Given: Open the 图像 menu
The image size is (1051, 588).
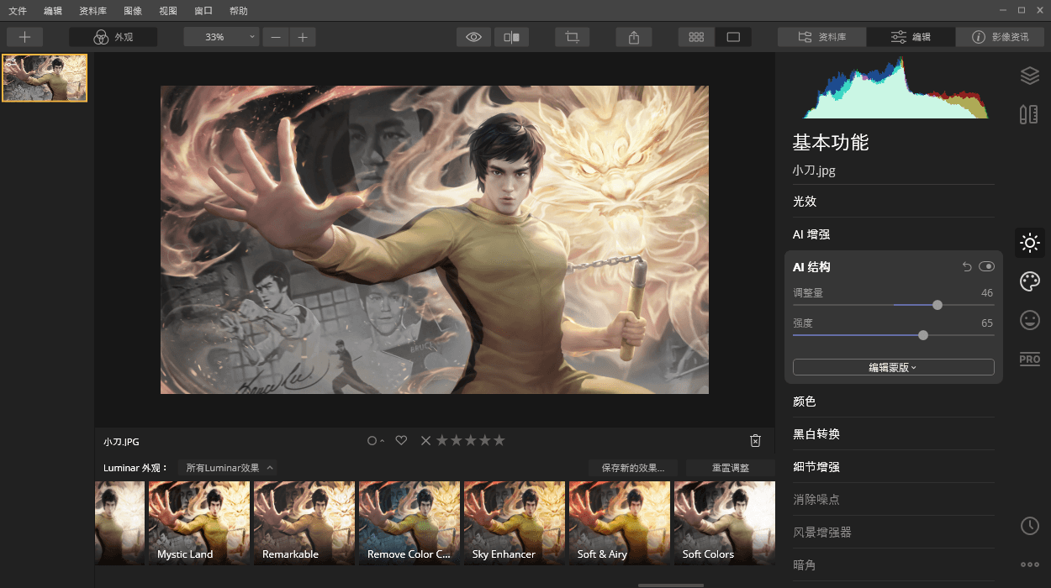Looking at the screenshot, I should tap(132, 11).
